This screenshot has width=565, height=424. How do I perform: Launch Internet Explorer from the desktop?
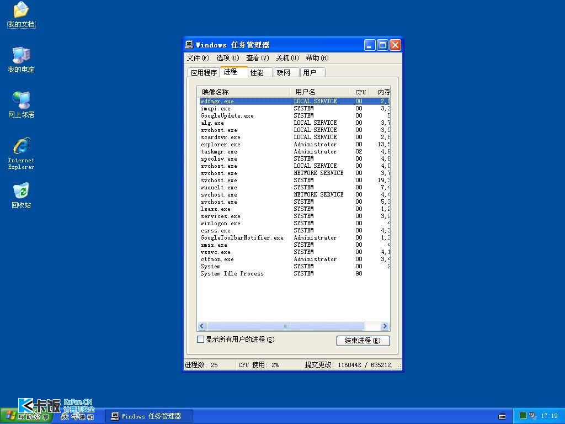click(22, 153)
